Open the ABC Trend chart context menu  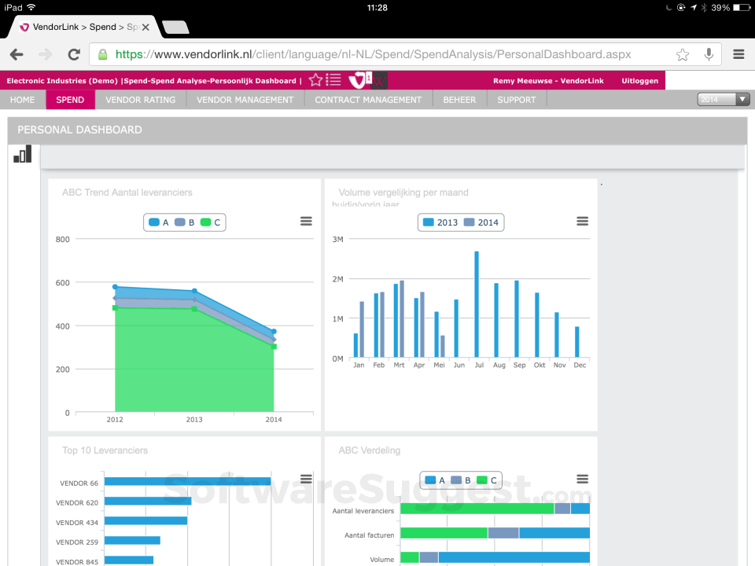click(306, 222)
